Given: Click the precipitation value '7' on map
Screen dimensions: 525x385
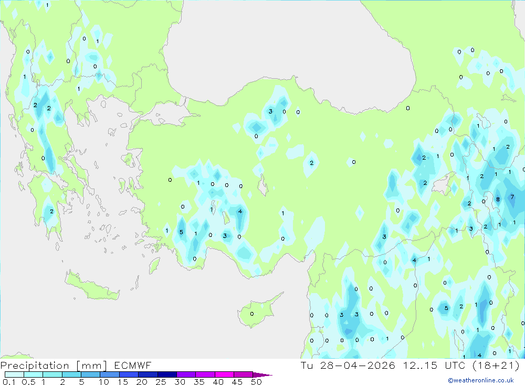Looking at the screenshot, I should point(512,196).
